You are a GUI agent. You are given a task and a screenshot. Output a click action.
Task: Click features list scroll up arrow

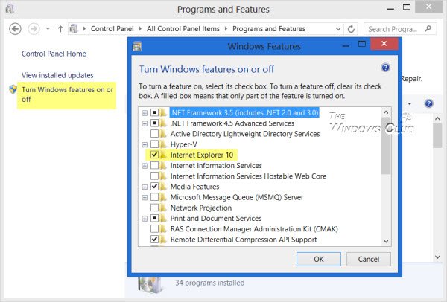coord(386,112)
